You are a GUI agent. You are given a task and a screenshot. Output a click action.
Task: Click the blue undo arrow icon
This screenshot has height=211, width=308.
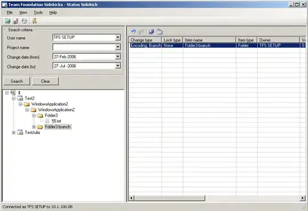(133, 31)
